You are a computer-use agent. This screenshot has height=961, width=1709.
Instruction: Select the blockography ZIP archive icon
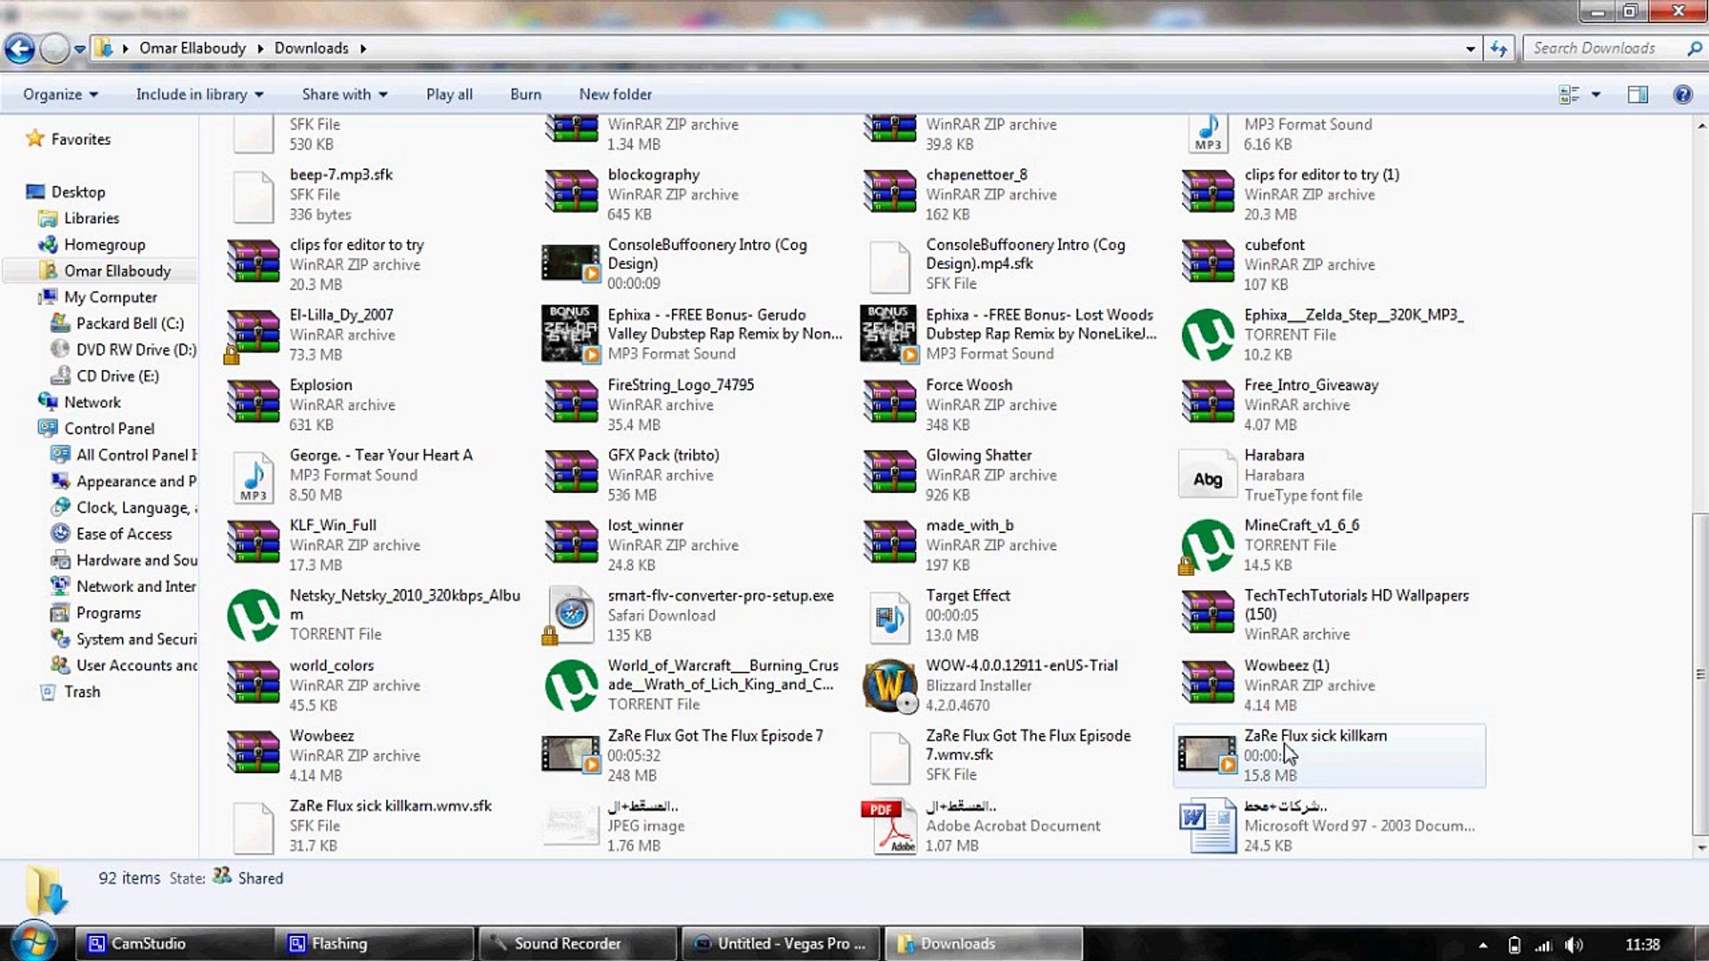click(571, 191)
